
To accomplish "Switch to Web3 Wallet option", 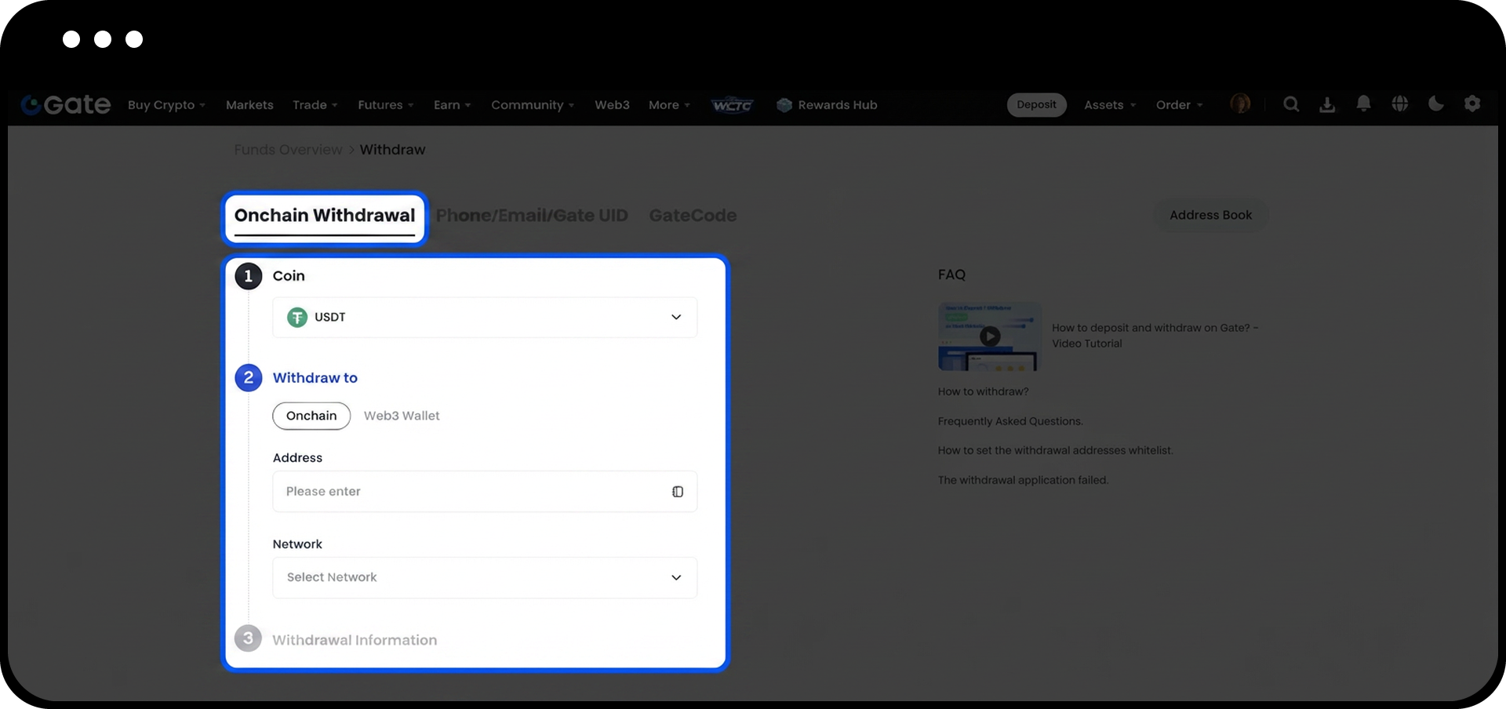I will point(402,416).
